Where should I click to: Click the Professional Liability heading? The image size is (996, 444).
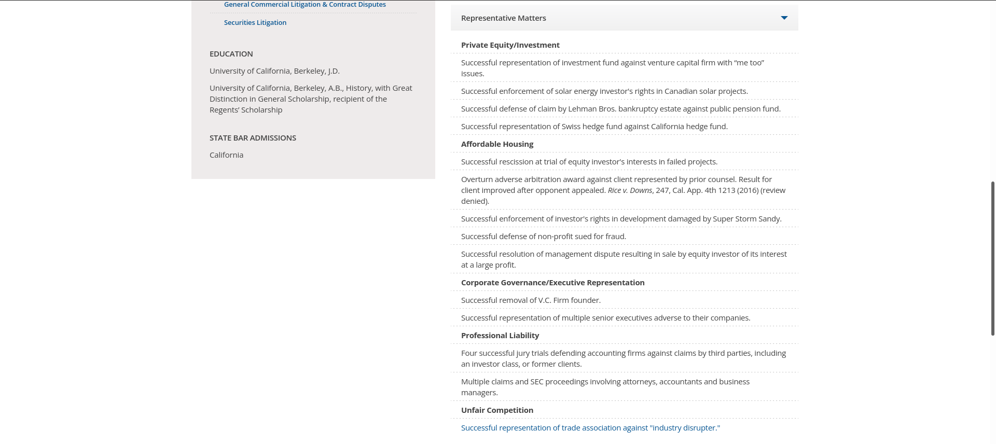tap(500, 336)
